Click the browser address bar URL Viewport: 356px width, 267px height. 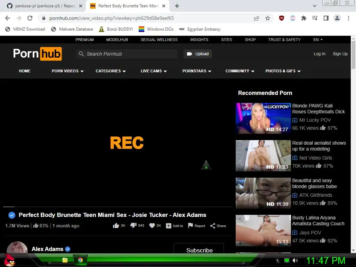coord(112,18)
